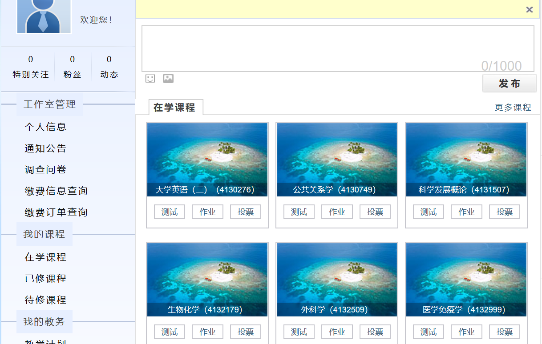Select 待修课程 in the sidebar
Image resolution: width=542 pixels, height=344 pixels.
coord(45,300)
